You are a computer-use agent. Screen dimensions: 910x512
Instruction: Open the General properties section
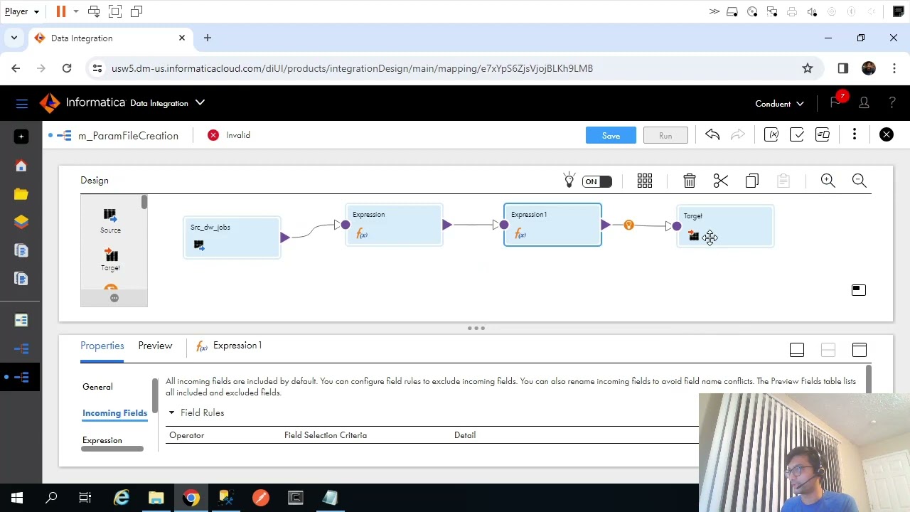coord(97,387)
